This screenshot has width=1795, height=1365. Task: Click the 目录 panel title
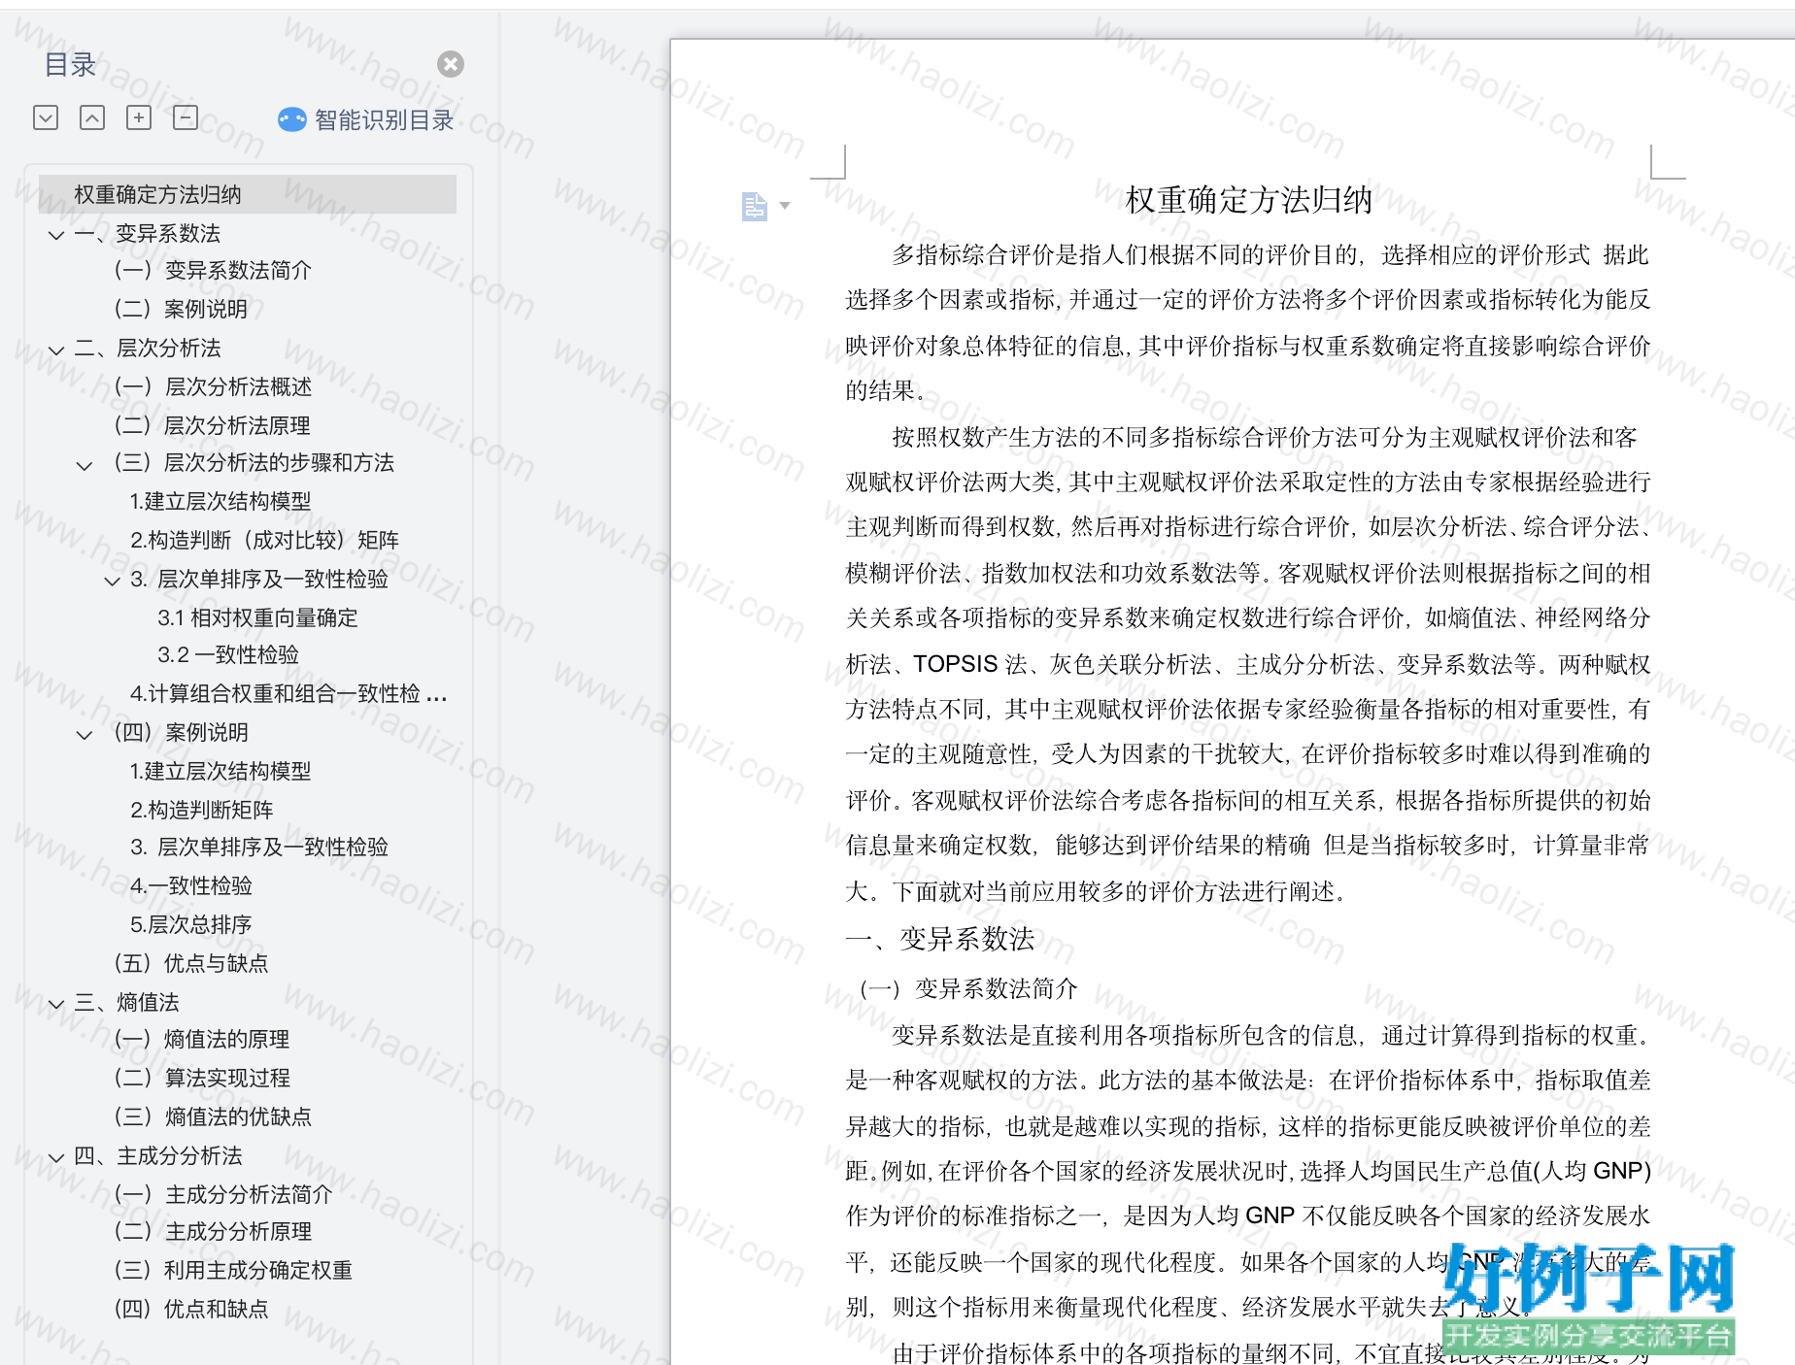pyautogui.click(x=71, y=64)
